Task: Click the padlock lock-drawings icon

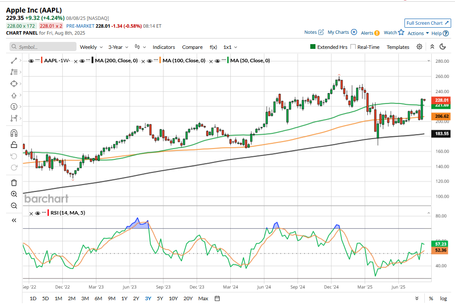Action: coord(14,145)
